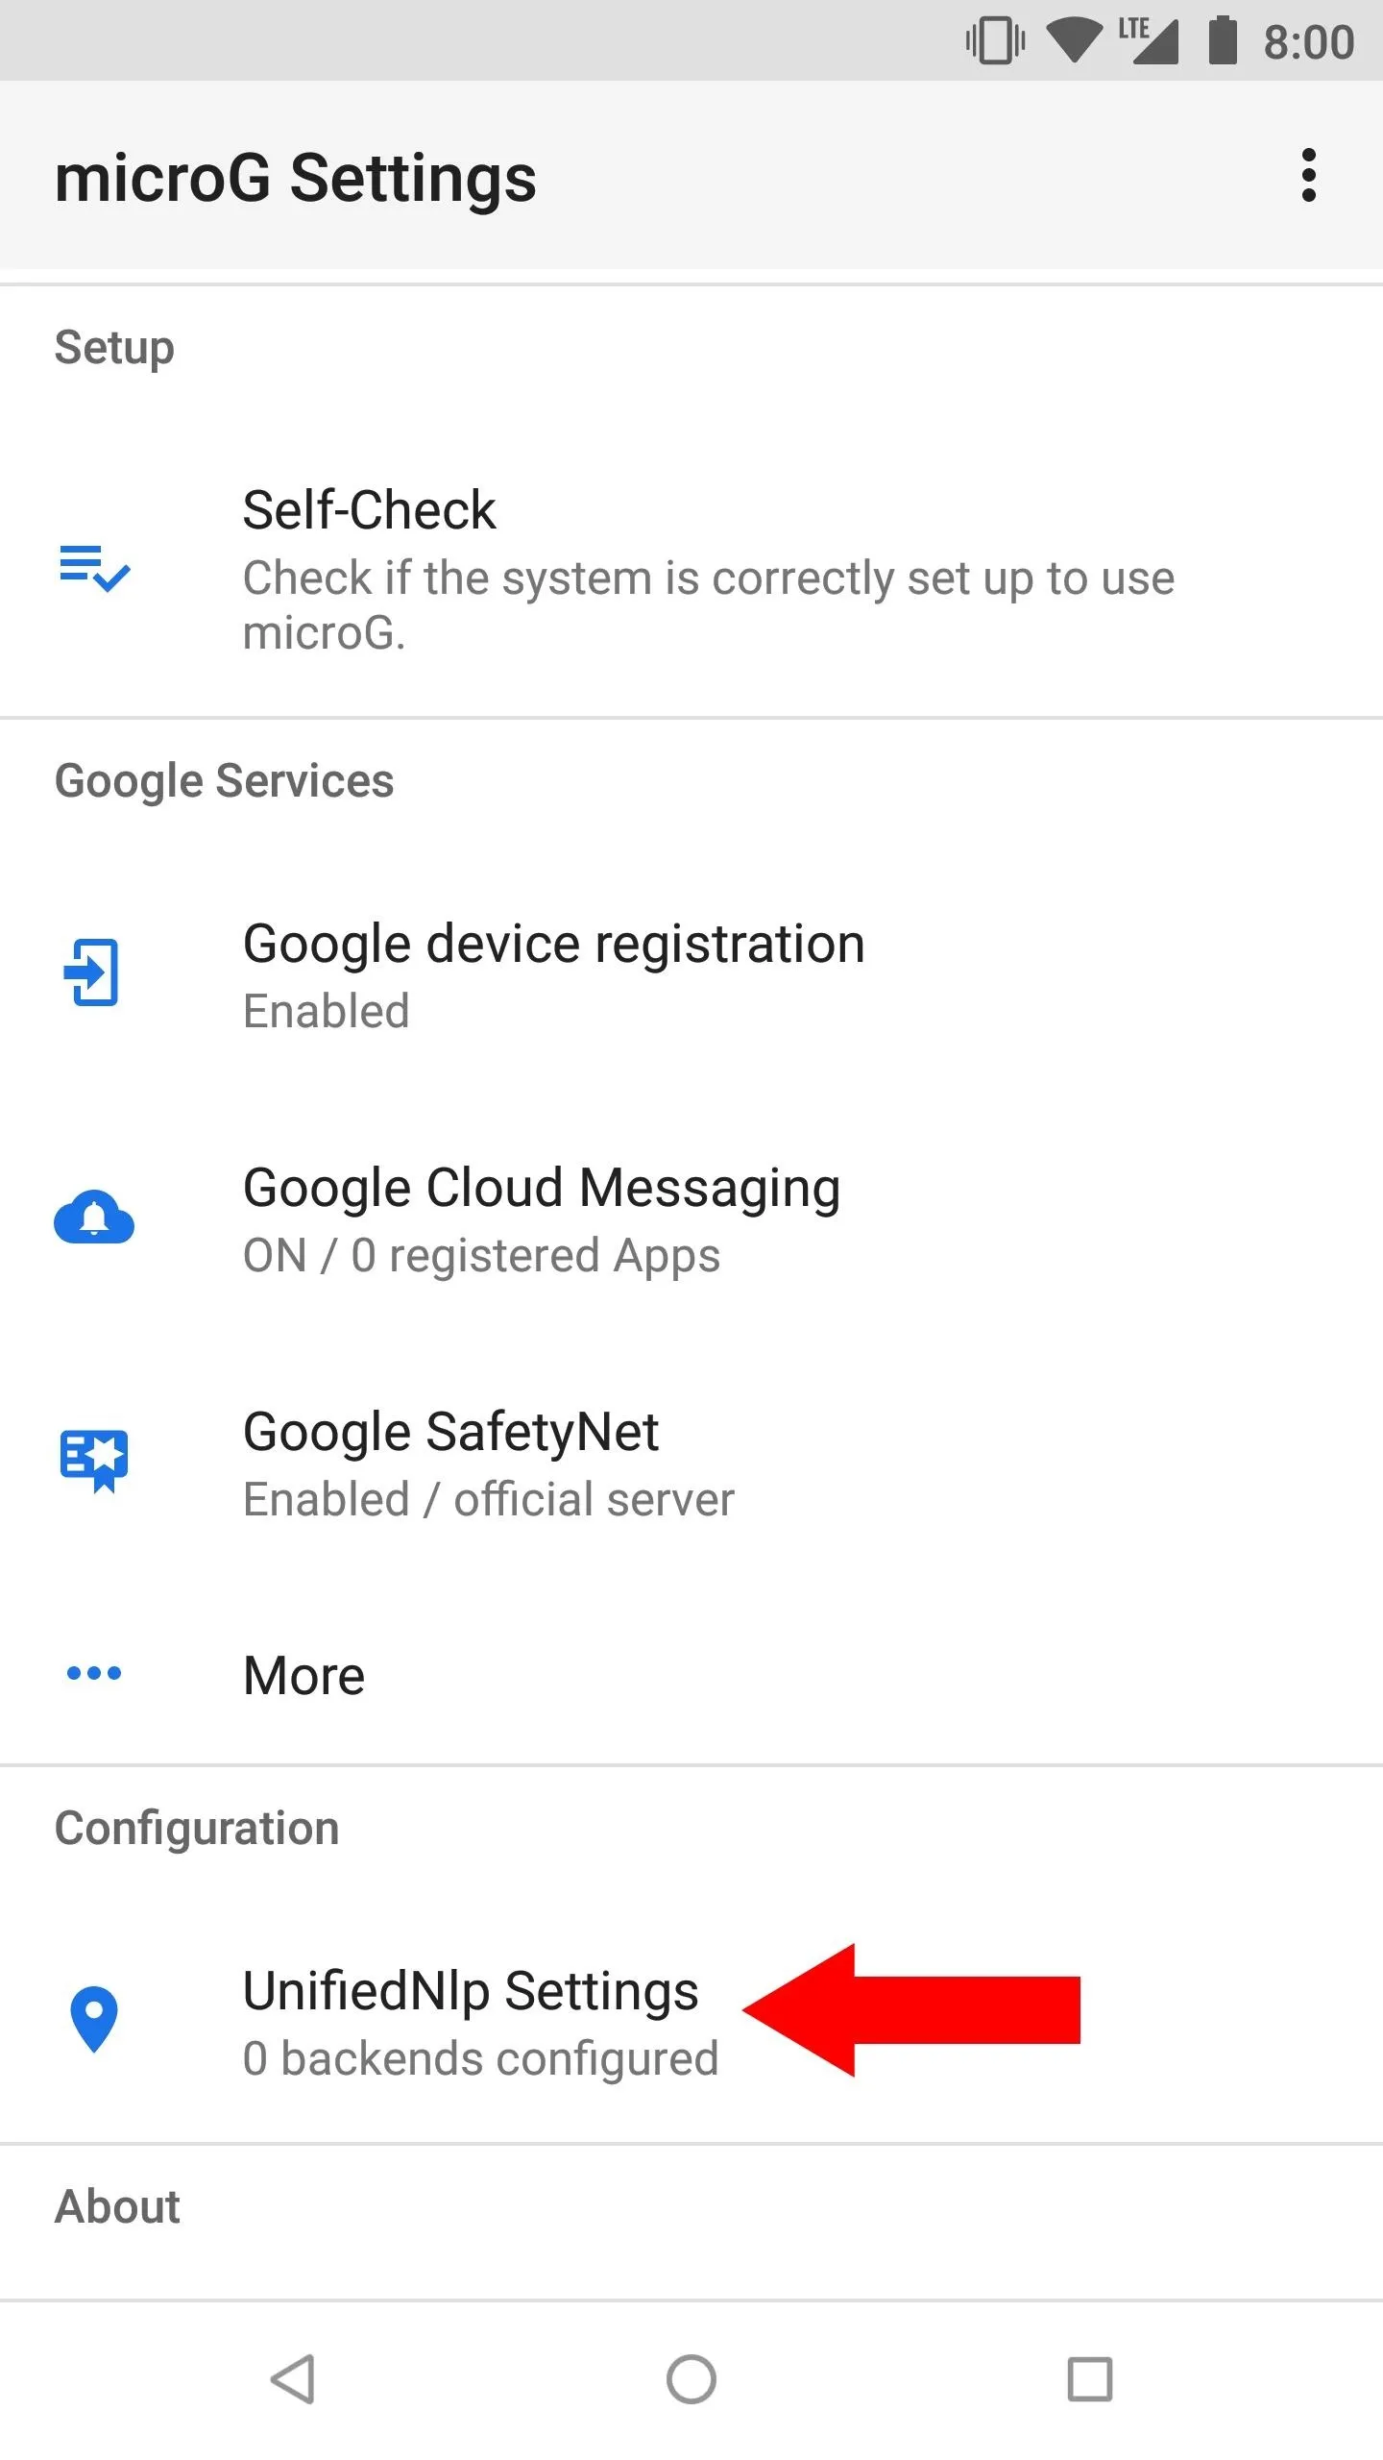Open recent apps with square button

click(x=1089, y=2379)
